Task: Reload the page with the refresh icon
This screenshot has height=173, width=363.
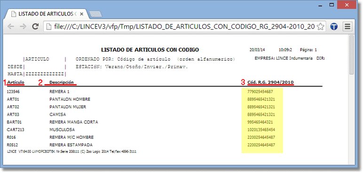Action: [35, 27]
